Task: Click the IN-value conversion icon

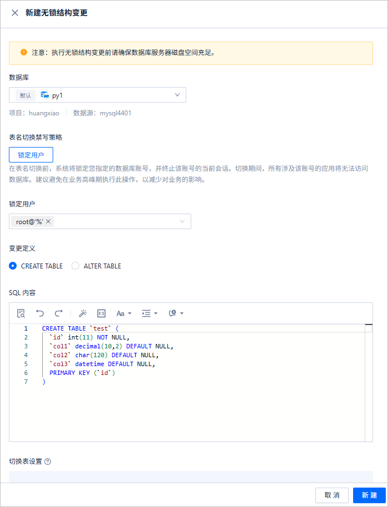Action: [101, 313]
